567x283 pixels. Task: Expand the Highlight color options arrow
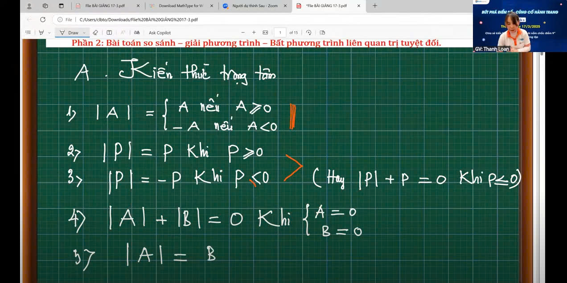[x=49, y=32]
